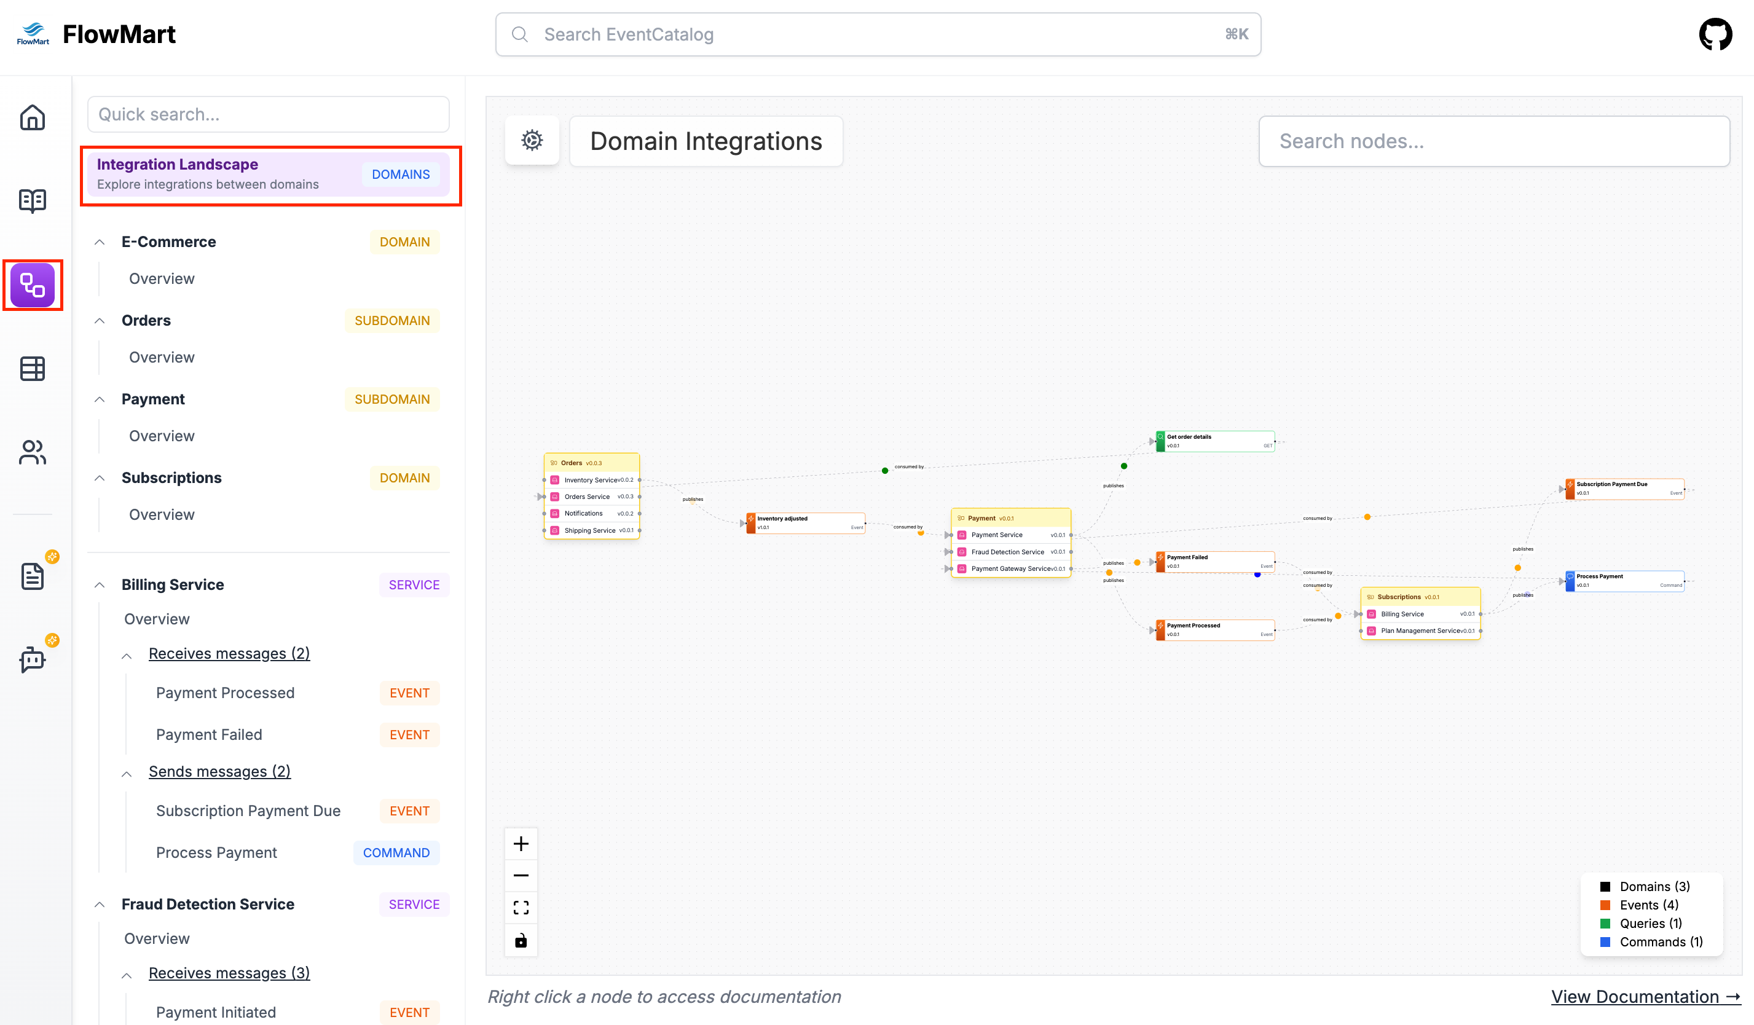
Task: Open the teams and users icon
Action: (32, 452)
